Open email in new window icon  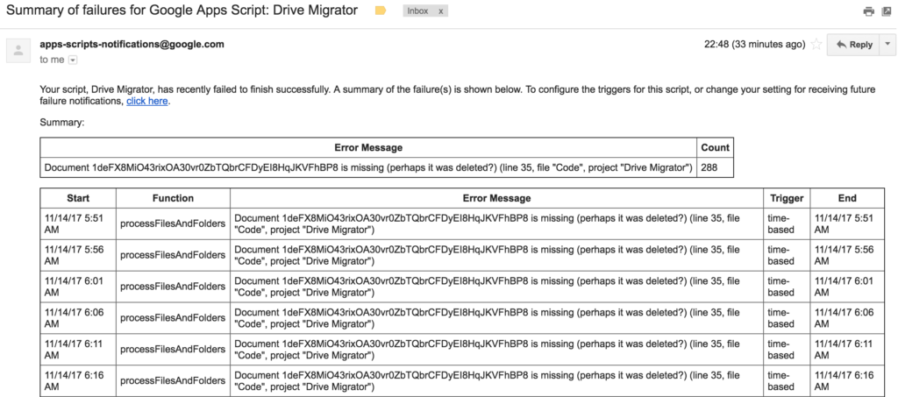pyautogui.click(x=887, y=11)
